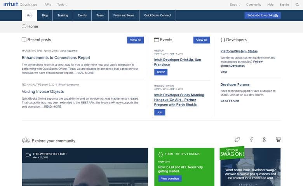Click the dev forums braces icon

click(x=160, y=154)
